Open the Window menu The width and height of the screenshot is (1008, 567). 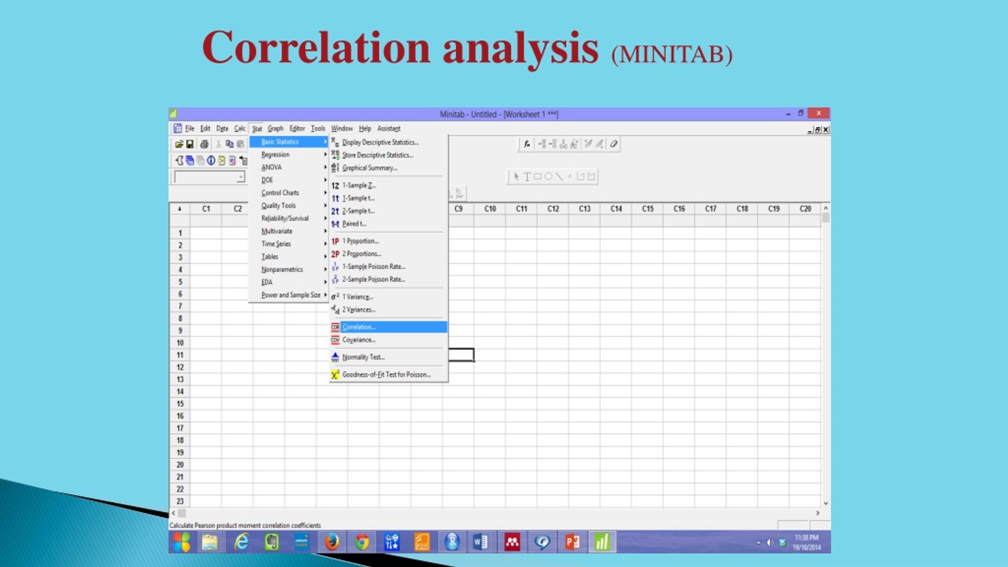pyautogui.click(x=341, y=128)
